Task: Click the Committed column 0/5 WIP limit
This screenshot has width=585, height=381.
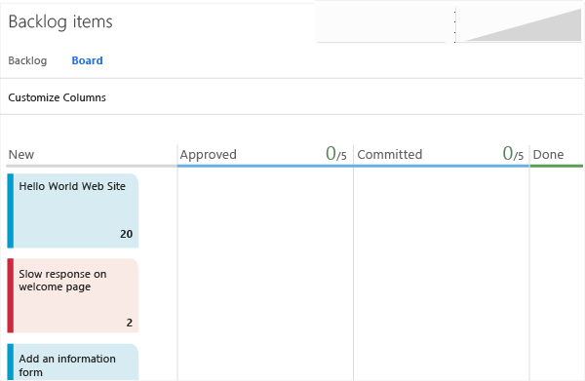Action: coord(513,154)
